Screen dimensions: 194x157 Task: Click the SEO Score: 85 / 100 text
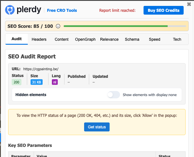point(30,26)
